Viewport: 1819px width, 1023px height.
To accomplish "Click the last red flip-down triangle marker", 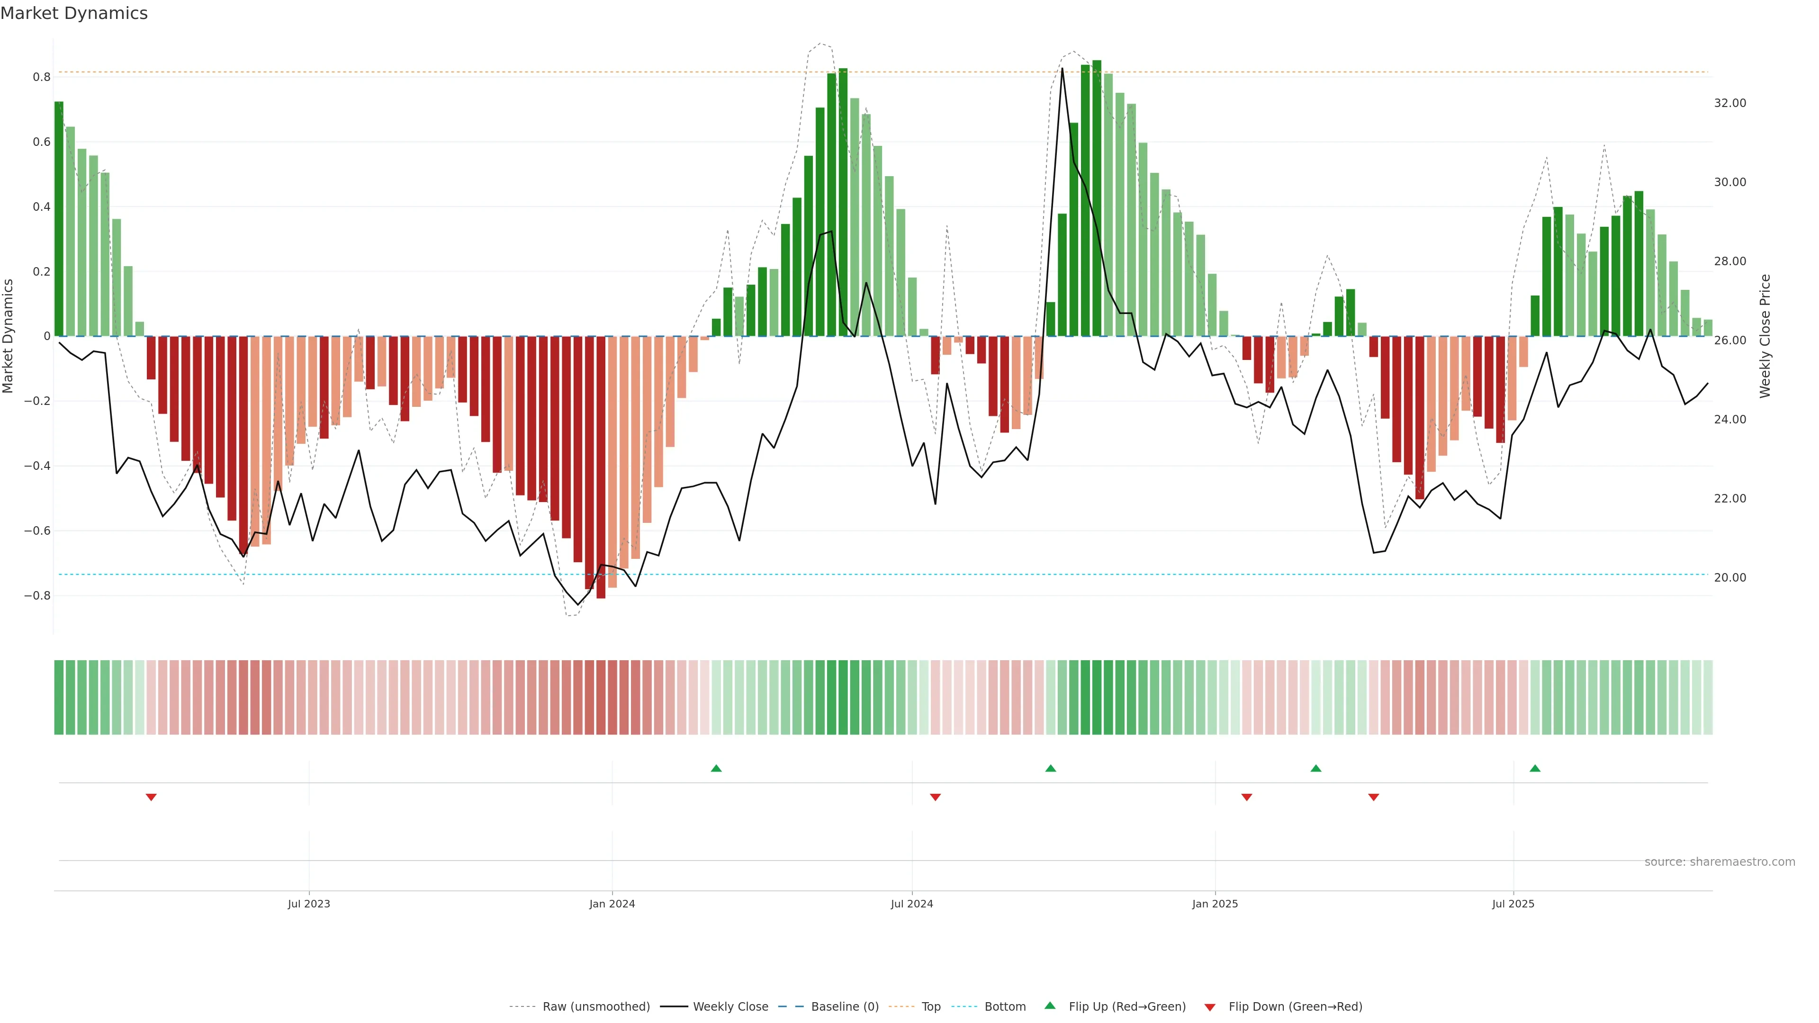I will pos(1373,797).
